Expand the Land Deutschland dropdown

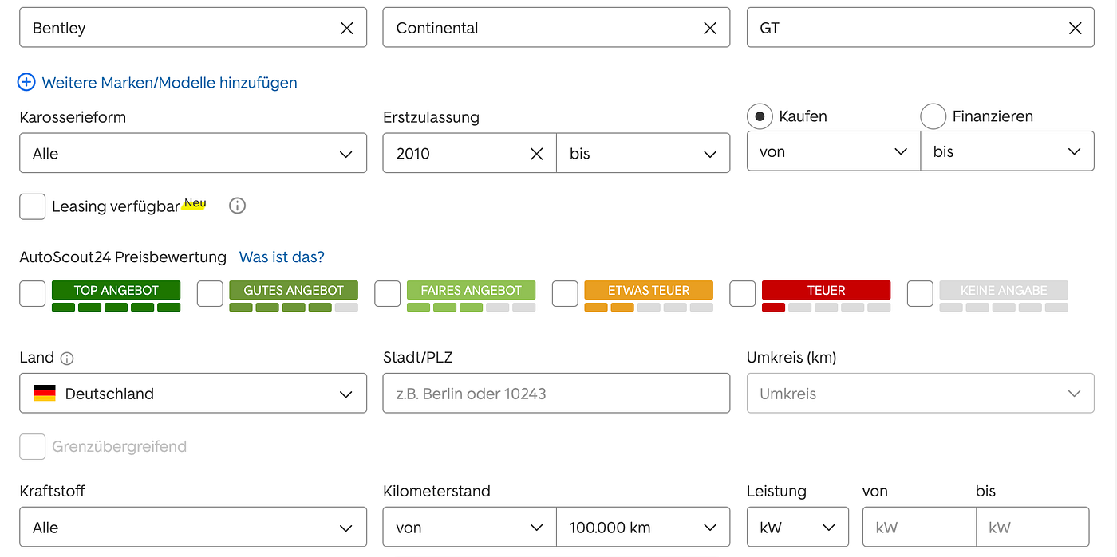193,393
